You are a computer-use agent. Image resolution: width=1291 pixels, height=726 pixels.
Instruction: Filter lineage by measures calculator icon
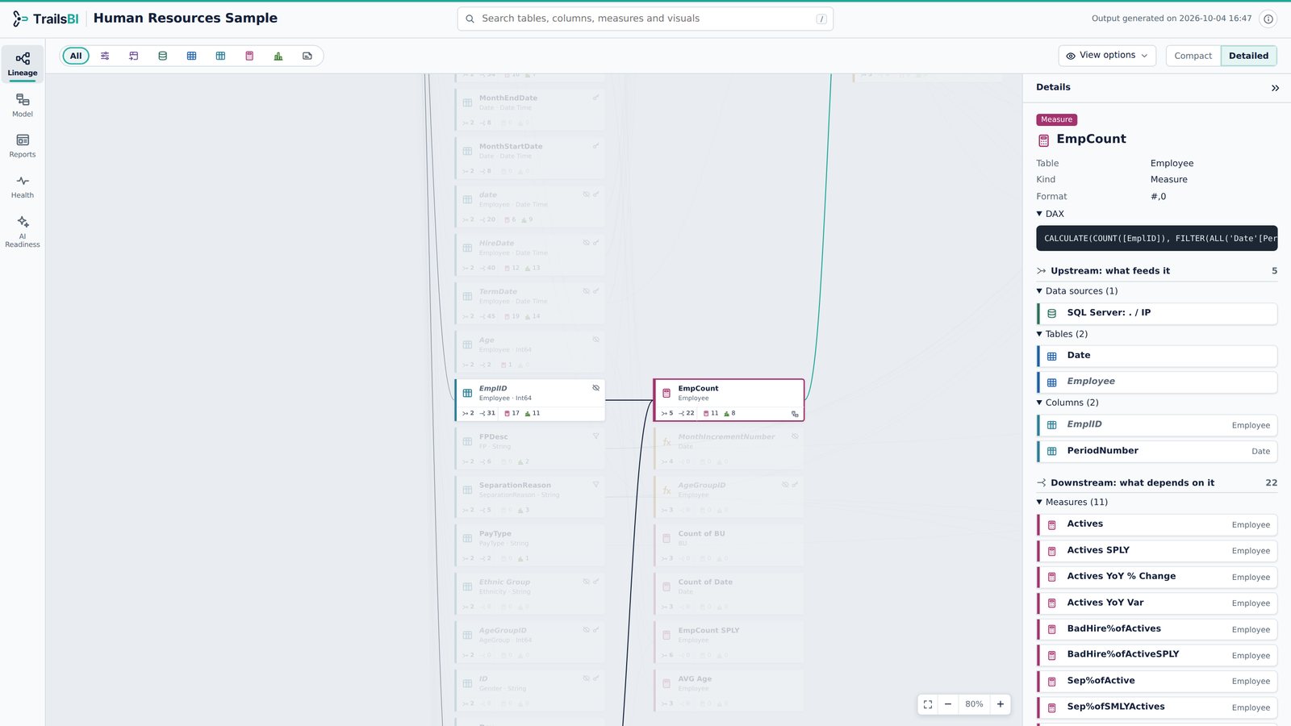(x=249, y=56)
